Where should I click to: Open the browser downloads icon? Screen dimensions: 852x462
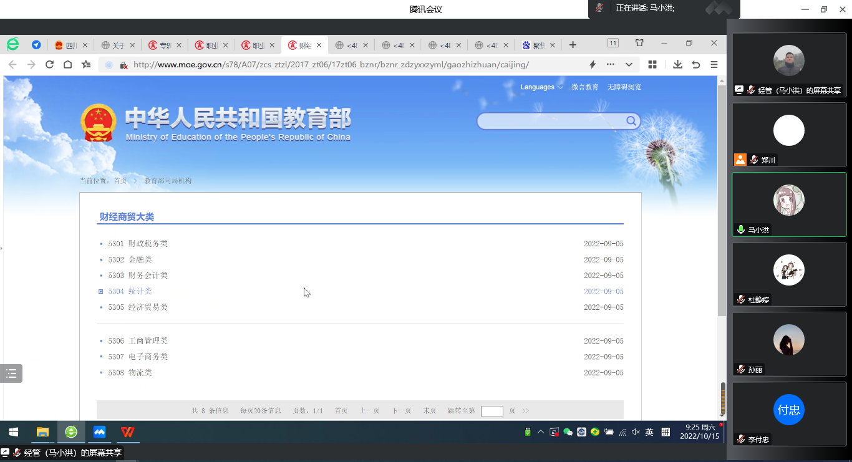pyautogui.click(x=677, y=64)
